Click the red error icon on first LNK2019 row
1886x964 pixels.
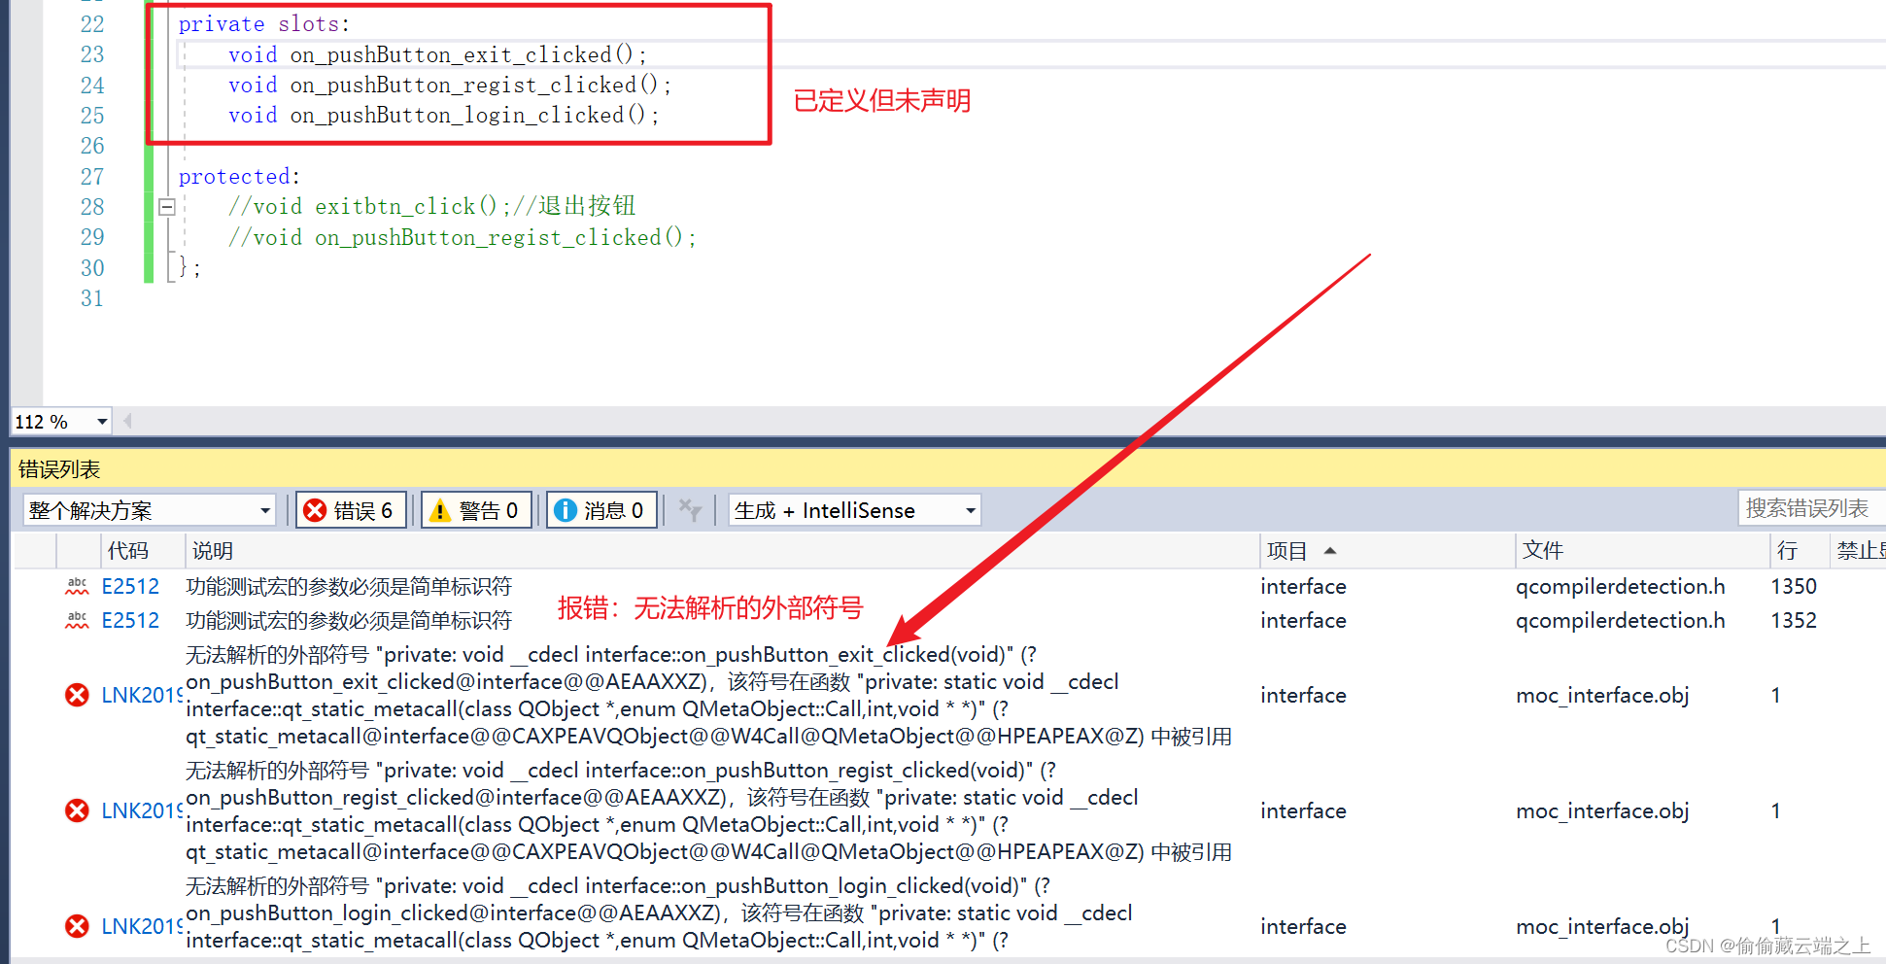pos(77,694)
